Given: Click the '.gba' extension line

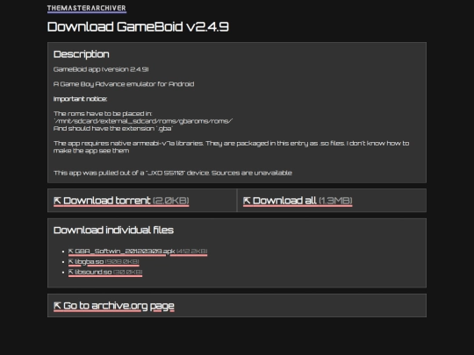Looking at the screenshot, I should [113, 129].
